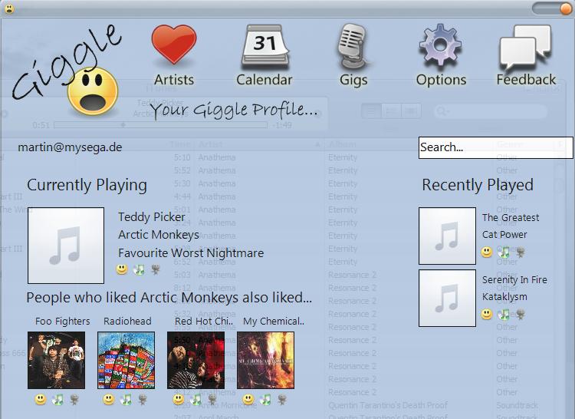Click the smiley icon below Red Hot Chi.. cover
The height and width of the screenshot is (419, 575).
pos(179,399)
